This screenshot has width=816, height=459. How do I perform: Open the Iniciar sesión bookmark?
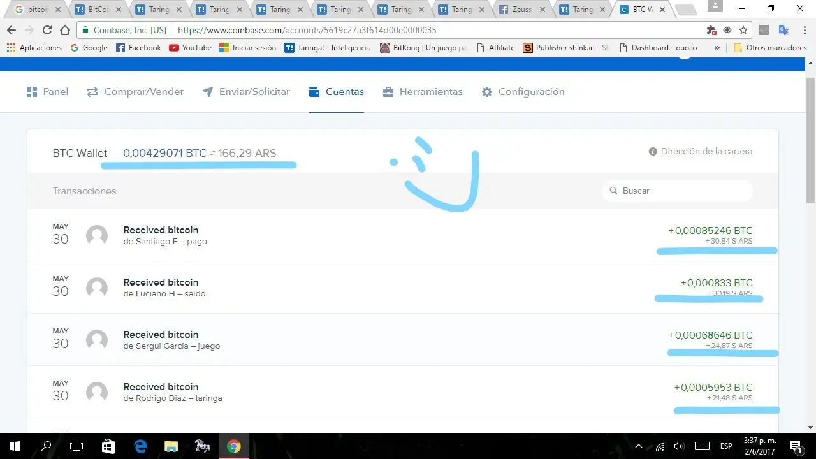tap(247, 48)
